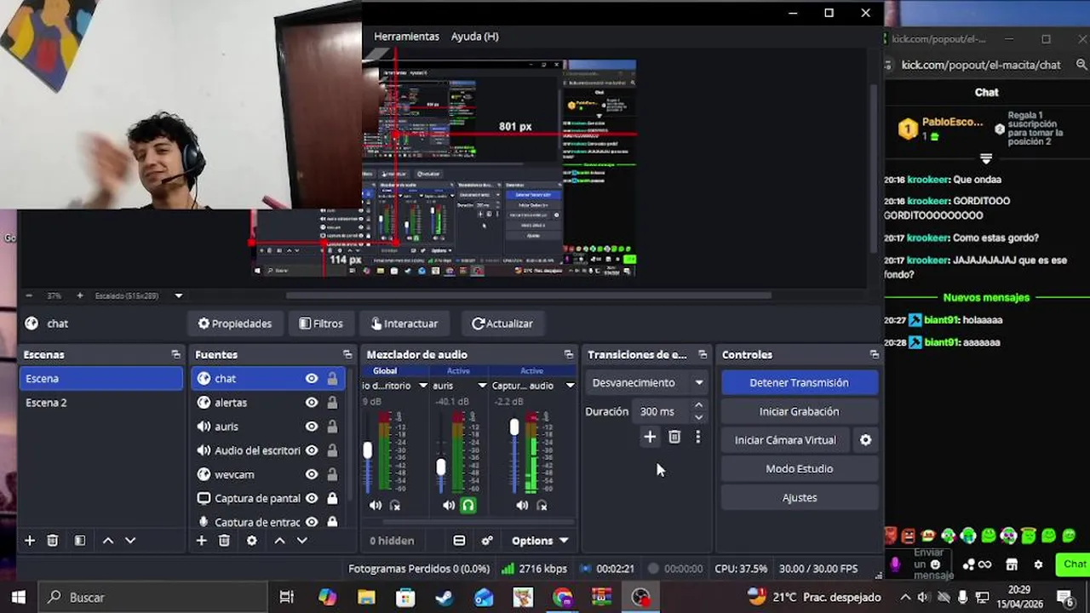Undock the Controles panel

tap(875, 355)
